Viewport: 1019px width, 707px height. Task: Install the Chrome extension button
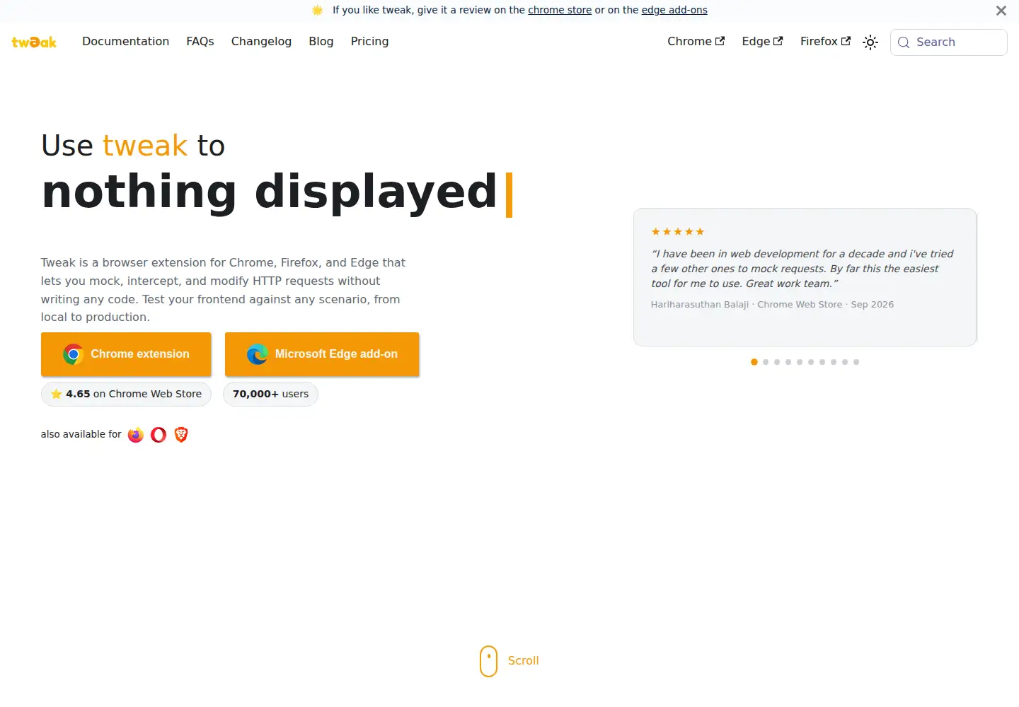pyautogui.click(x=126, y=354)
